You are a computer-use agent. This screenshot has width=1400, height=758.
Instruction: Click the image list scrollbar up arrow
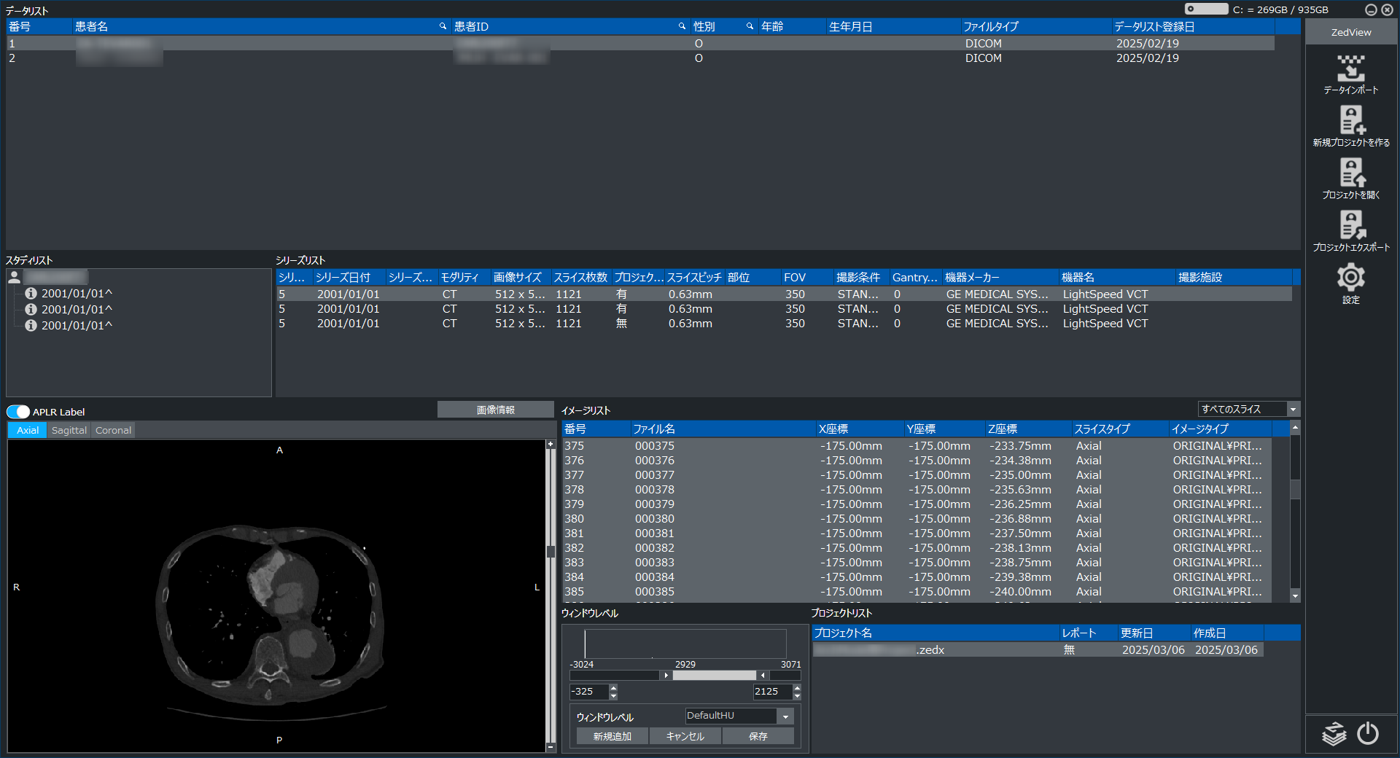[x=1295, y=427]
